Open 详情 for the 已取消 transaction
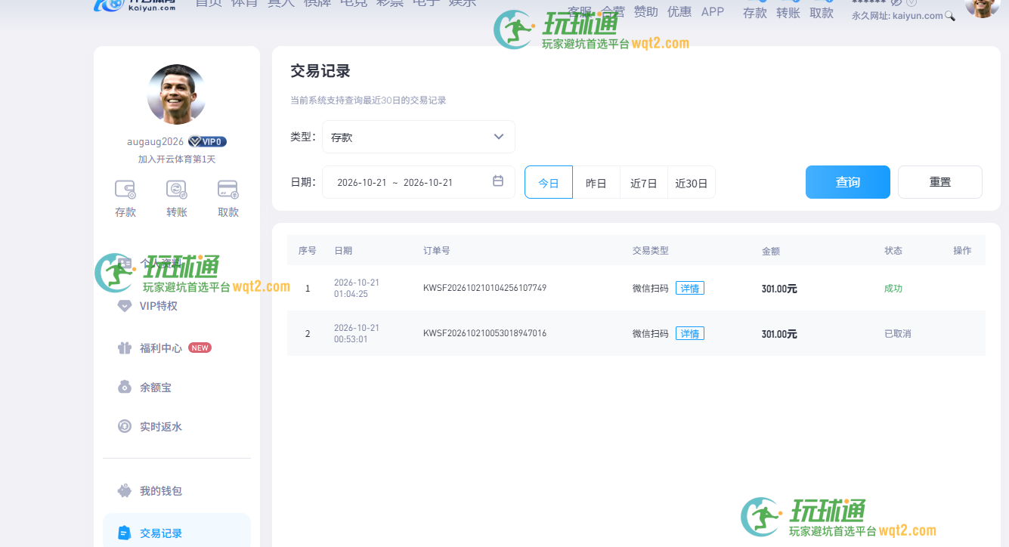The width and height of the screenshot is (1009, 547). [690, 333]
